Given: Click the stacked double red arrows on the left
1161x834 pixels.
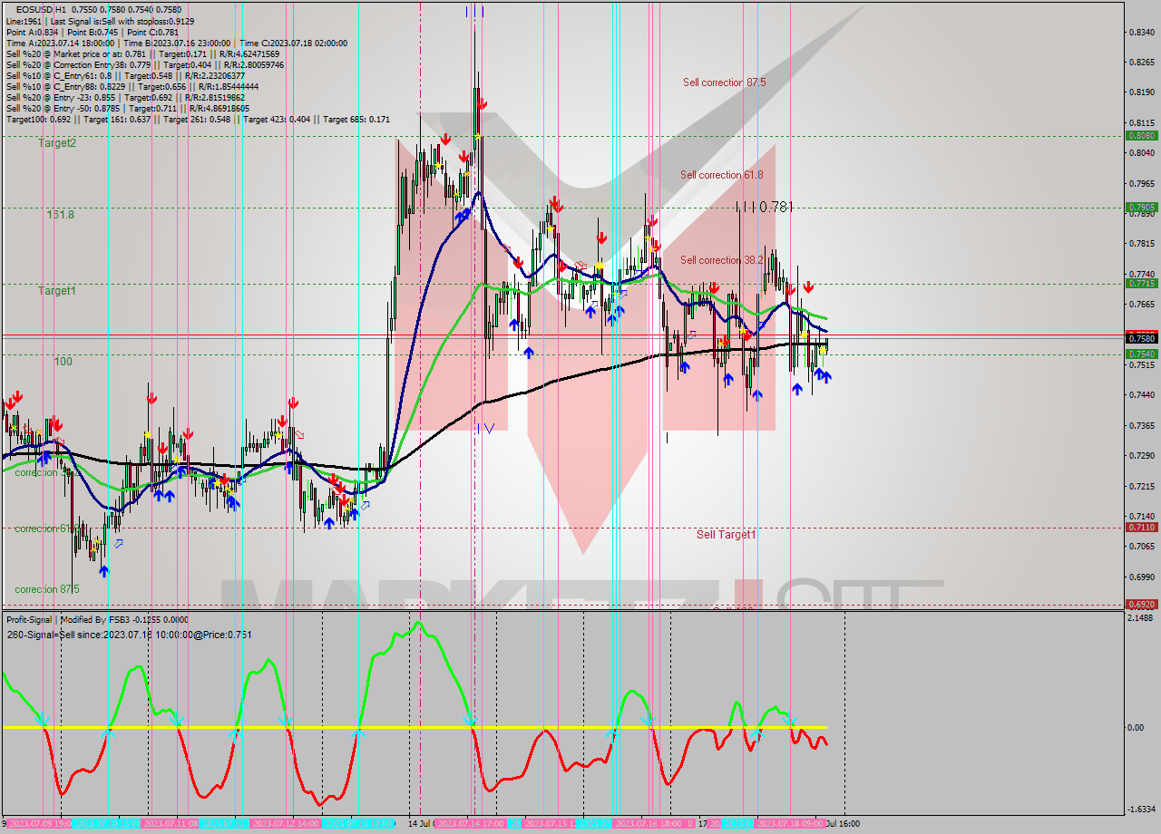Looking at the screenshot, I should pyautogui.click(x=15, y=397).
